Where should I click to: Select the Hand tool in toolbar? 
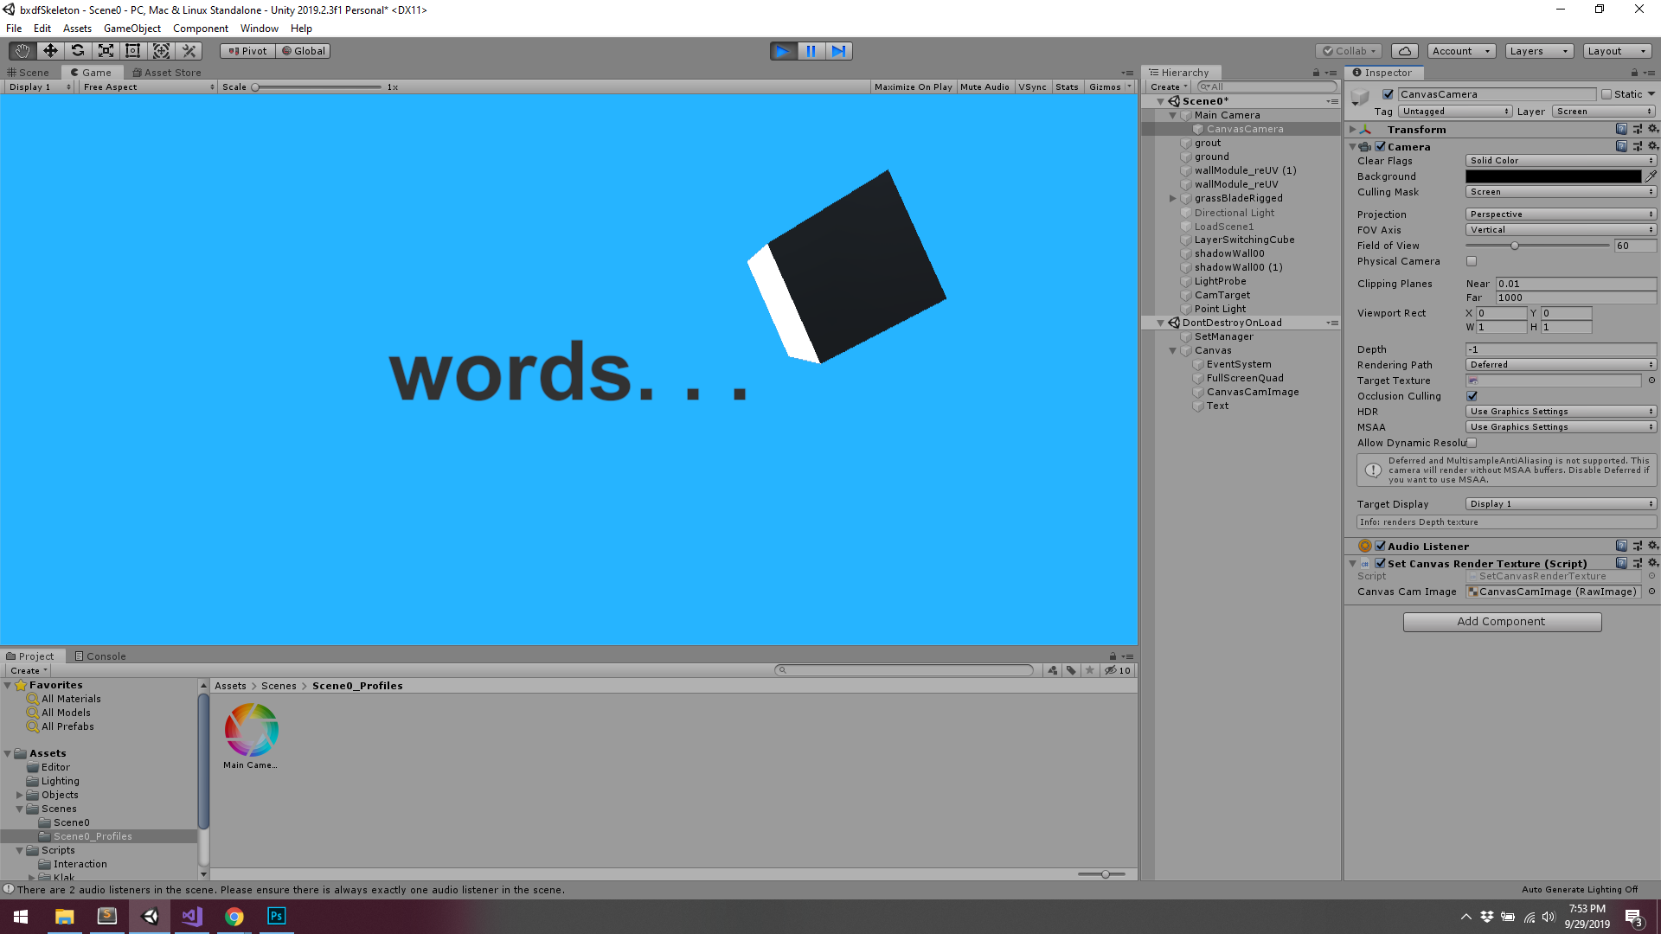[x=22, y=51]
